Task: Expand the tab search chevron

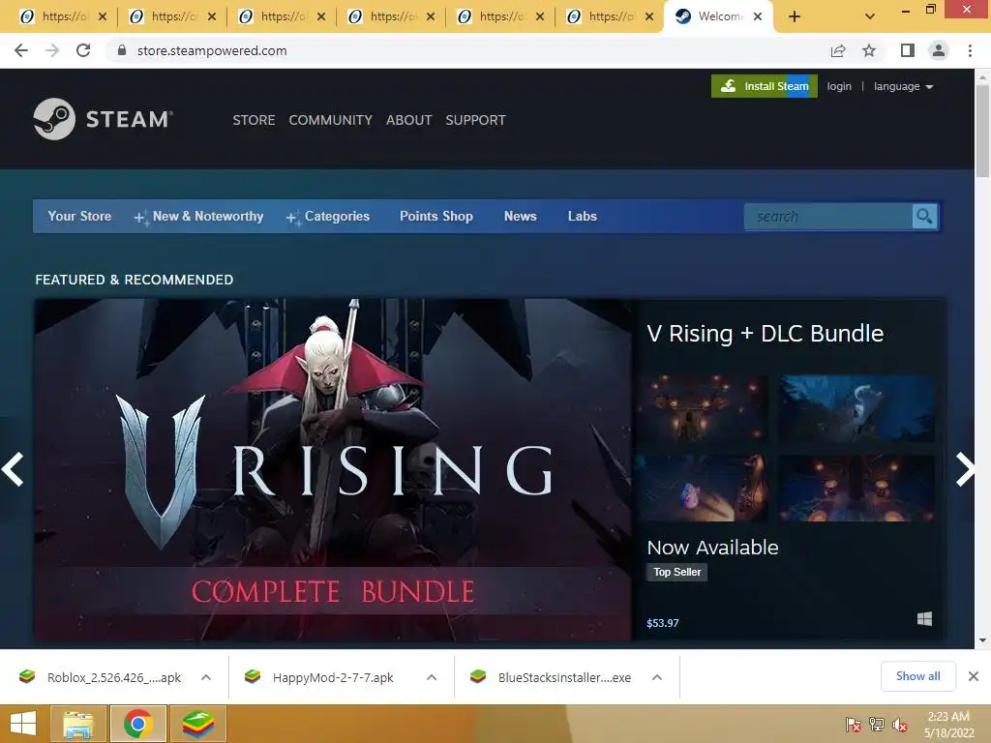Action: point(870,16)
